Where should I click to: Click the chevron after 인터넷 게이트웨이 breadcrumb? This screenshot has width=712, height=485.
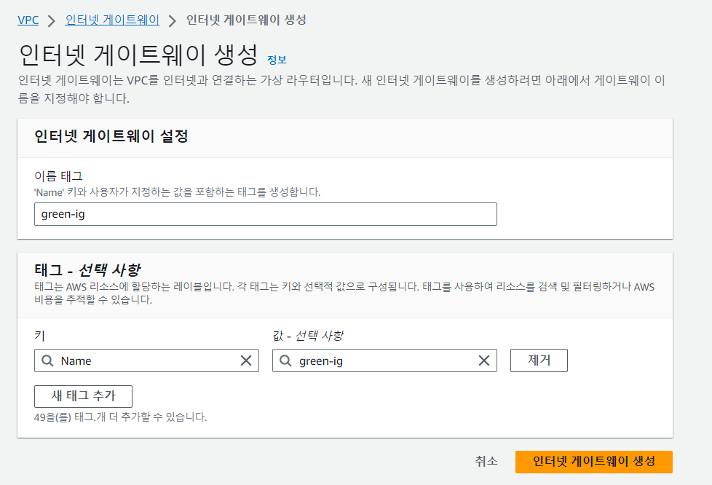(x=172, y=20)
